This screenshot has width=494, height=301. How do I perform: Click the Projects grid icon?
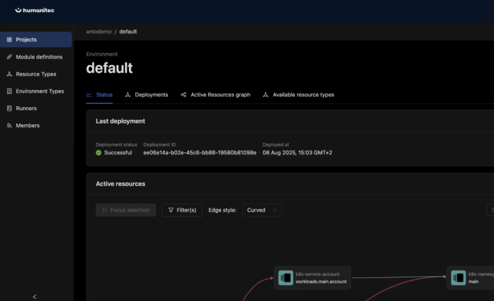point(9,40)
